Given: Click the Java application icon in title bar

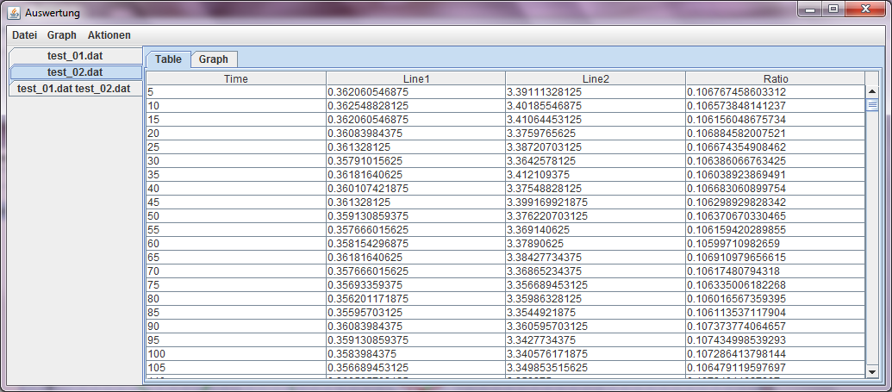Looking at the screenshot, I should pyautogui.click(x=14, y=13).
